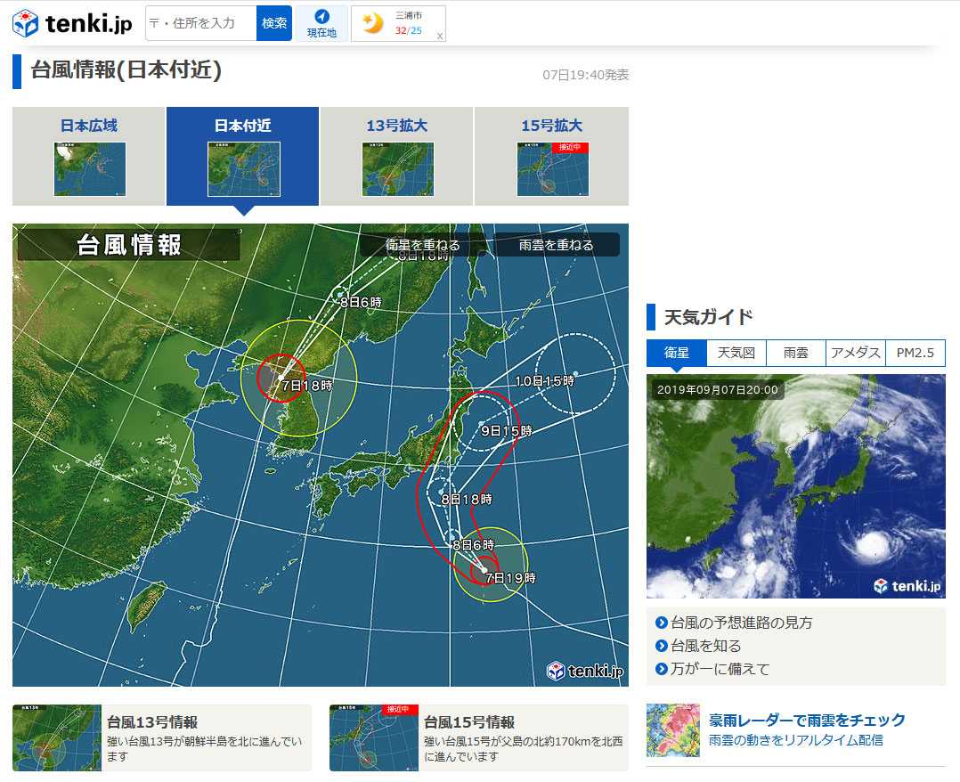Open the 台風15号情報 article link
This screenshot has height=782, width=960.
pyautogui.click(x=469, y=722)
